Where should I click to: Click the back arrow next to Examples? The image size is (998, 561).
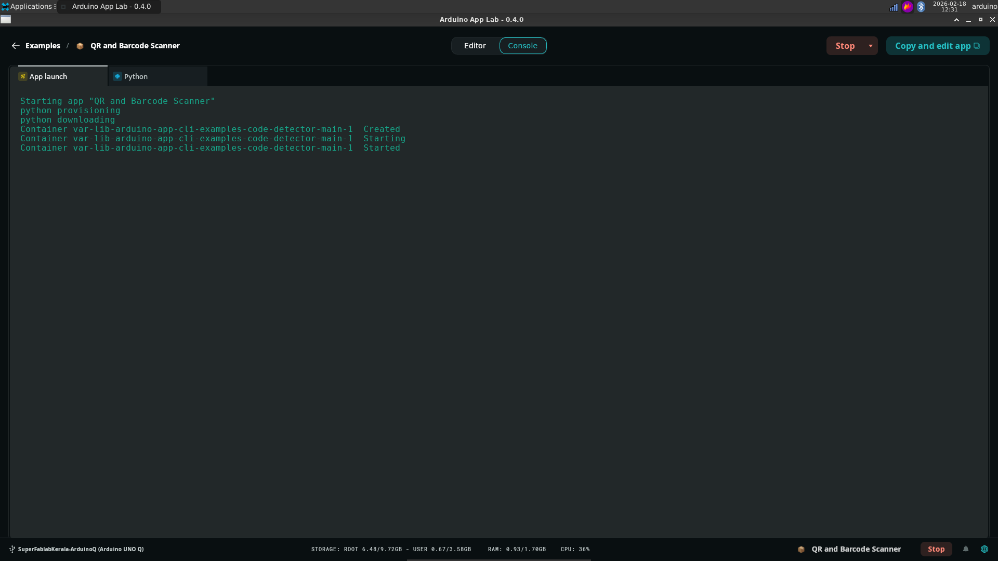coord(16,46)
